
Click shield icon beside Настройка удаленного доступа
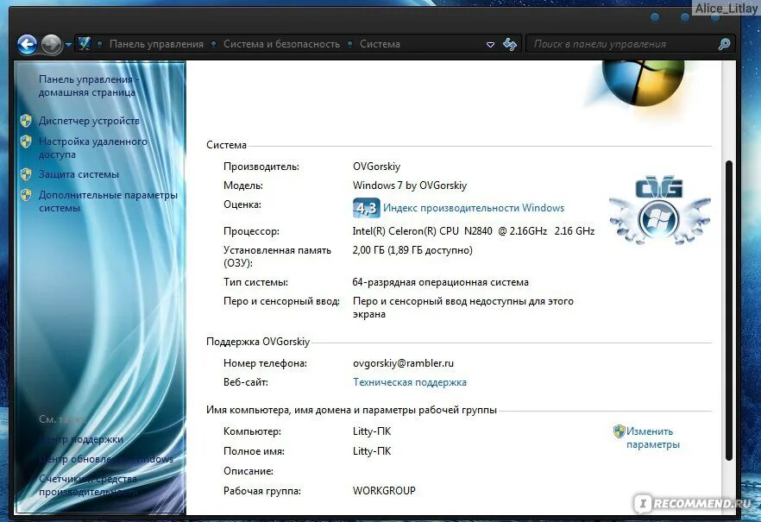pyautogui.click(x=26, y=142)
